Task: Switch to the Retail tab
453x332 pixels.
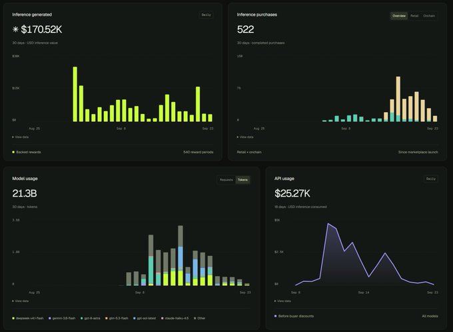Action: (414, 16)
